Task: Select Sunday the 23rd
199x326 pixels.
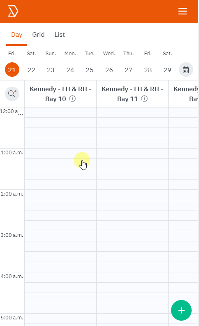Action: tap(51, 70)
